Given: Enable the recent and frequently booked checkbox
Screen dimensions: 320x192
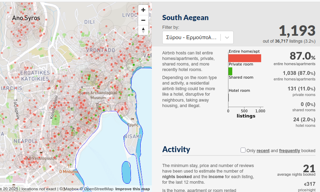Looking at the screenshot, I should point(243,150).
